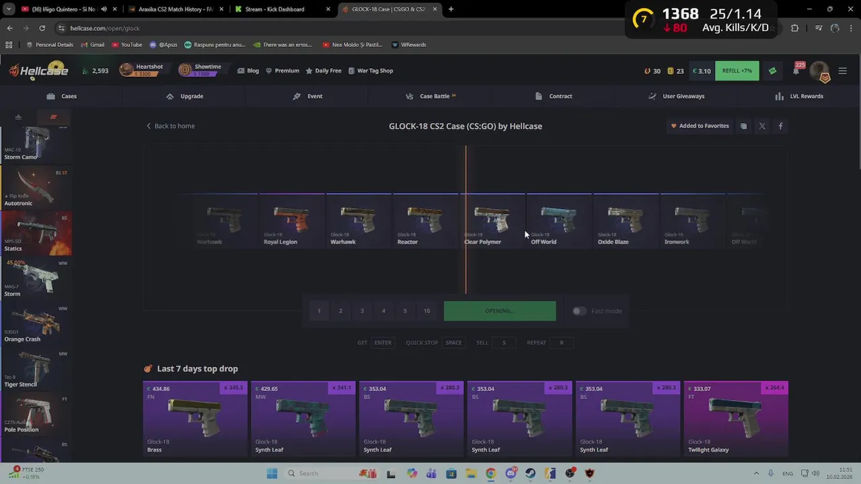Copy the case link icon beside Added to Favorites

(x=743, y=126)
